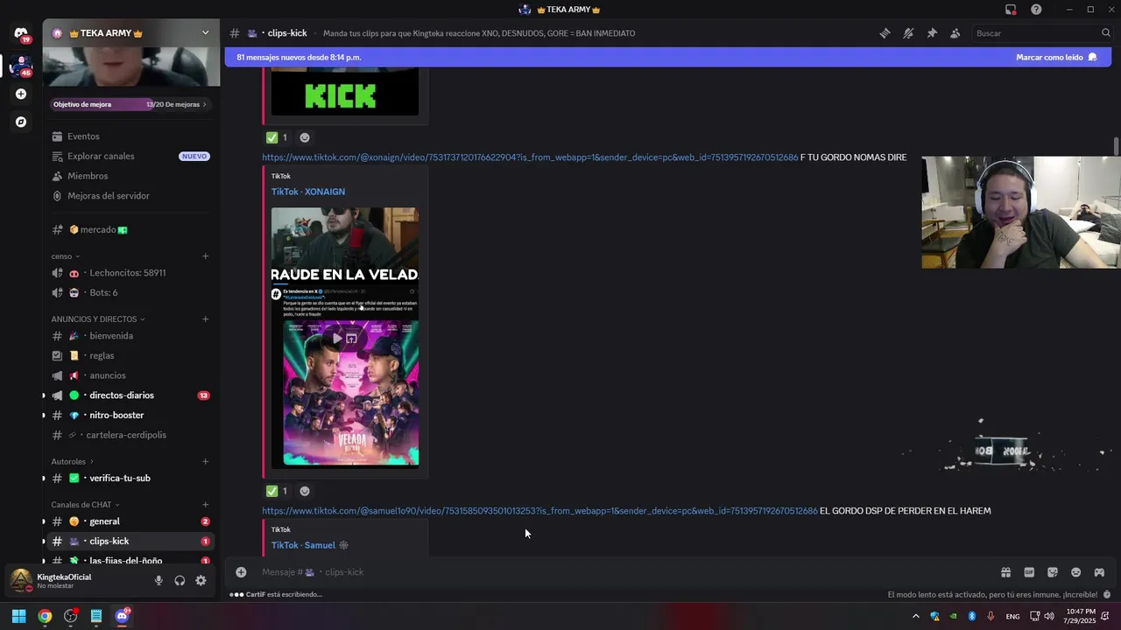
Task: Open the activities game controller icon
Action: click(x=1099, y=572)
